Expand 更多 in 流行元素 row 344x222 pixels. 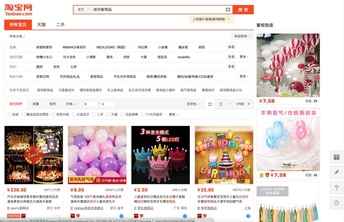pos(244,57)
